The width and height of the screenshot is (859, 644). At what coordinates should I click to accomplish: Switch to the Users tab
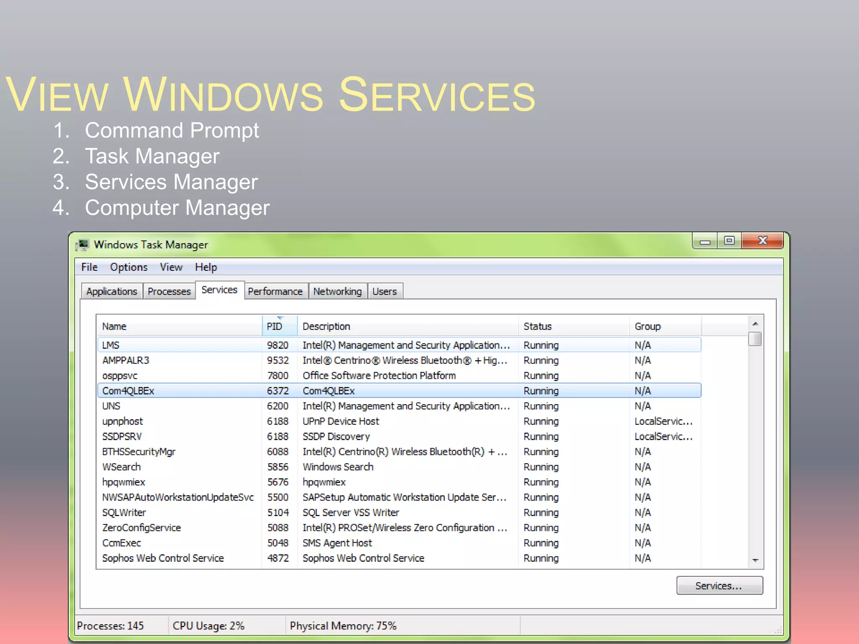[x=385, y=291]
